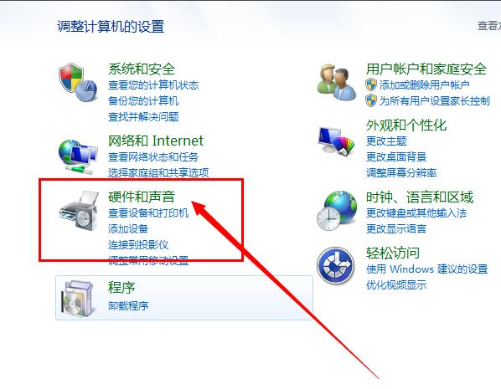Click 选择家庭组和共享选项 link
The image size is (501, 389).
pyautogui.click(x=158, y=172)
